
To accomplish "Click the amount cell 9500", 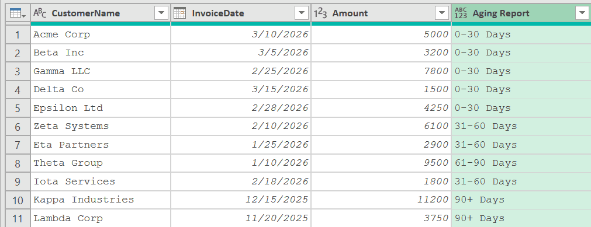I will (x=381, y=163).
